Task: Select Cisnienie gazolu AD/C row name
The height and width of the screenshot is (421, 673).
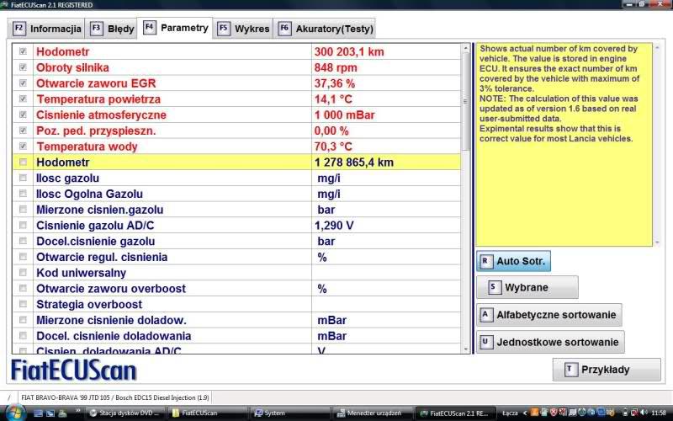Action: (95, 226)
